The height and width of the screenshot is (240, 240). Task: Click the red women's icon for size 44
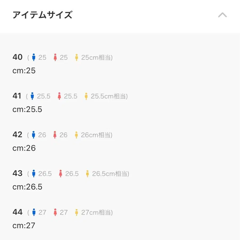click(55, 213)
